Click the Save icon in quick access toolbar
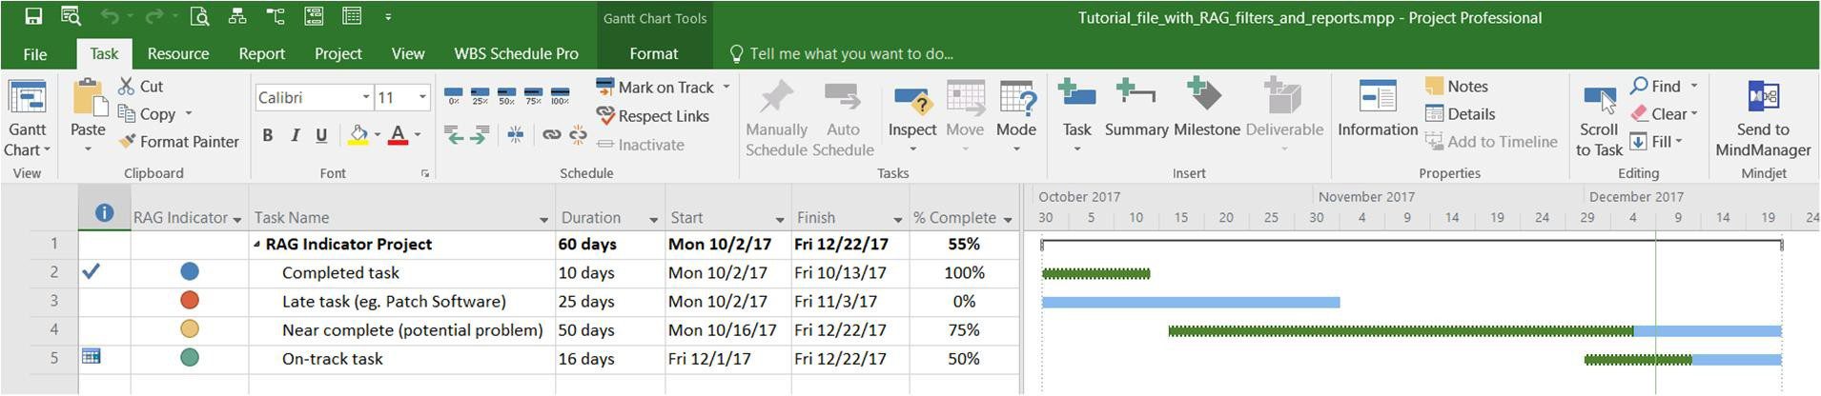 coord(33,16)
